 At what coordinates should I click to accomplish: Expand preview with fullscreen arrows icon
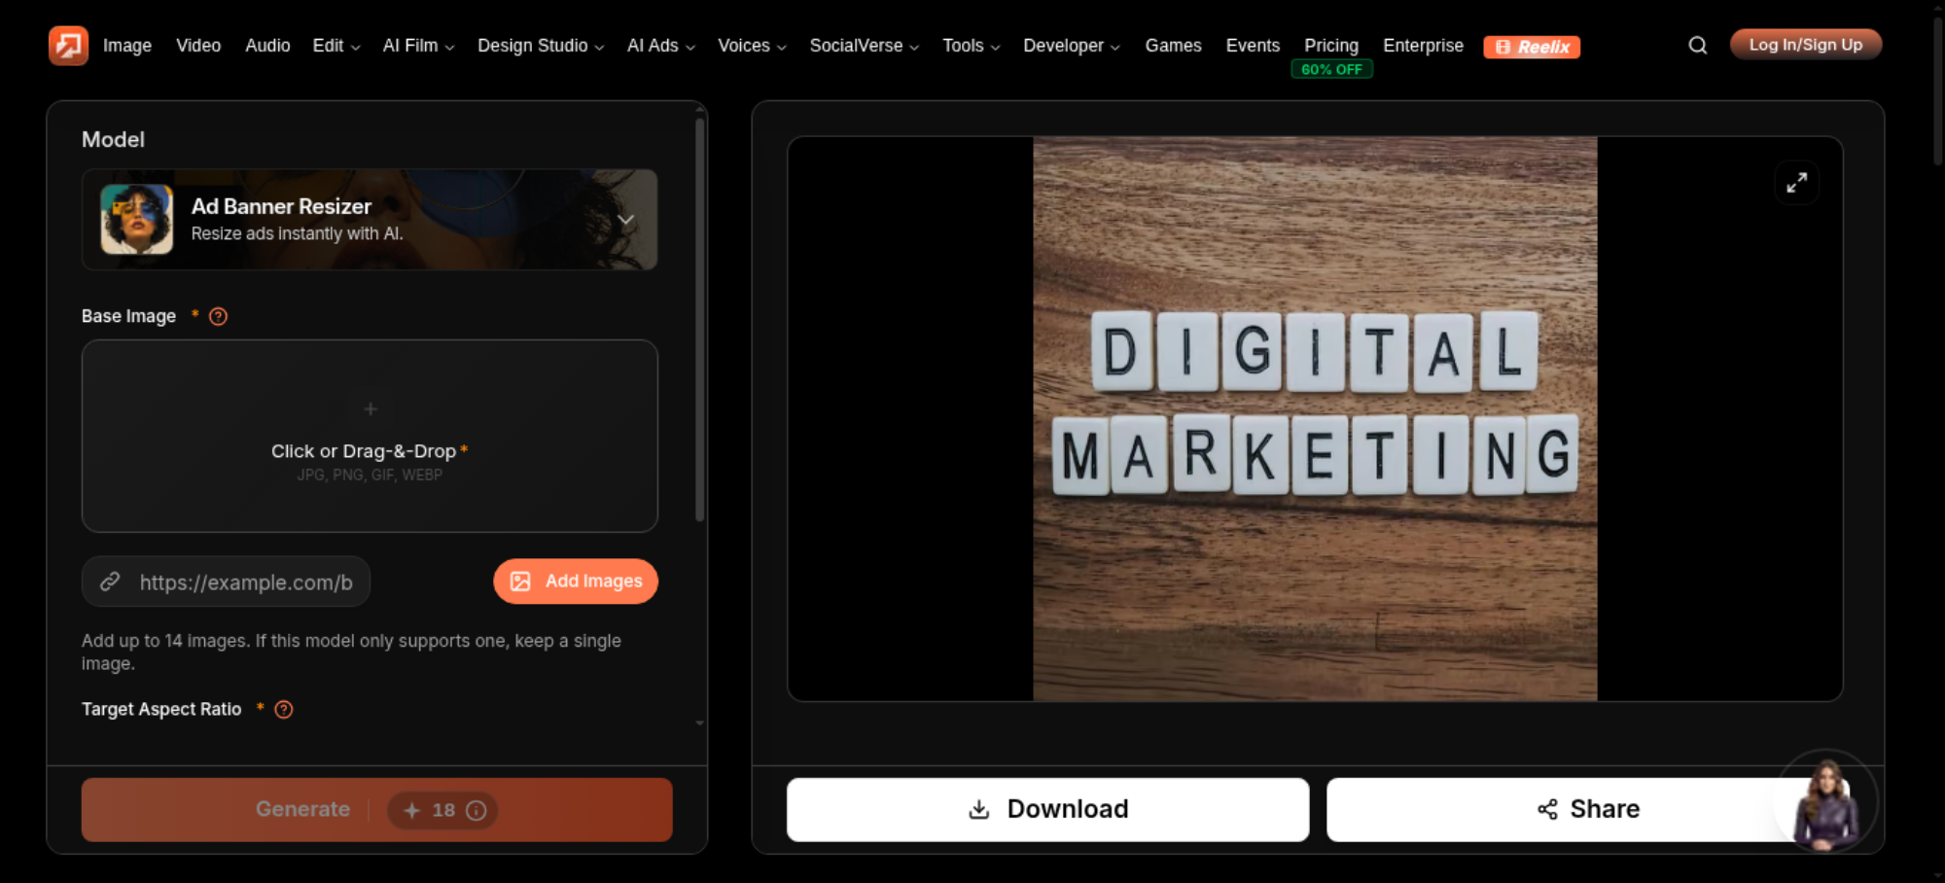1797,182
